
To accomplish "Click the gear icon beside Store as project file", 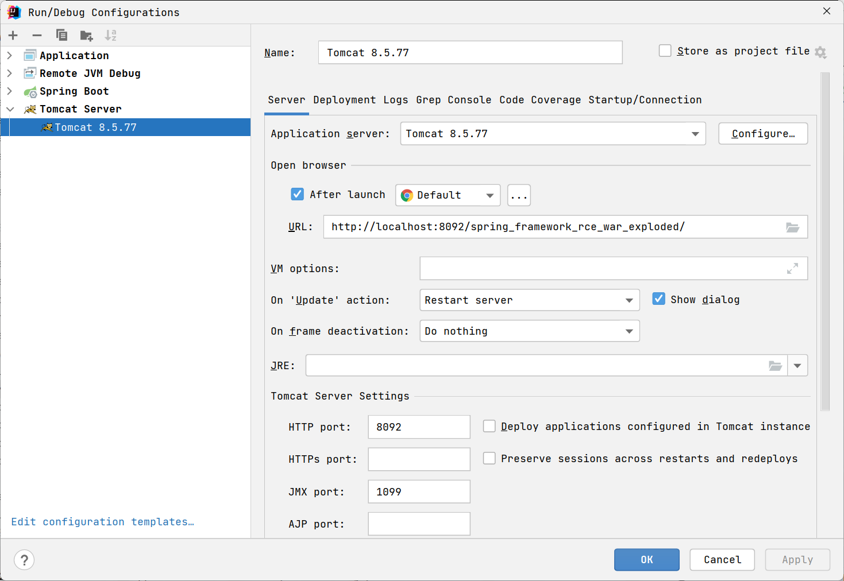I will click(820, 52).
